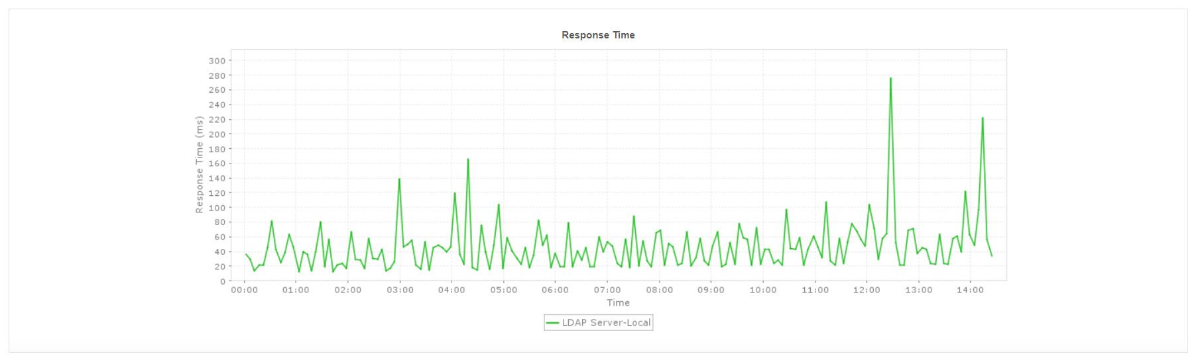Click the 0 y-axis tick label
The height and width of the screenshot is (362, 1200).
click(x=223, y=281)
